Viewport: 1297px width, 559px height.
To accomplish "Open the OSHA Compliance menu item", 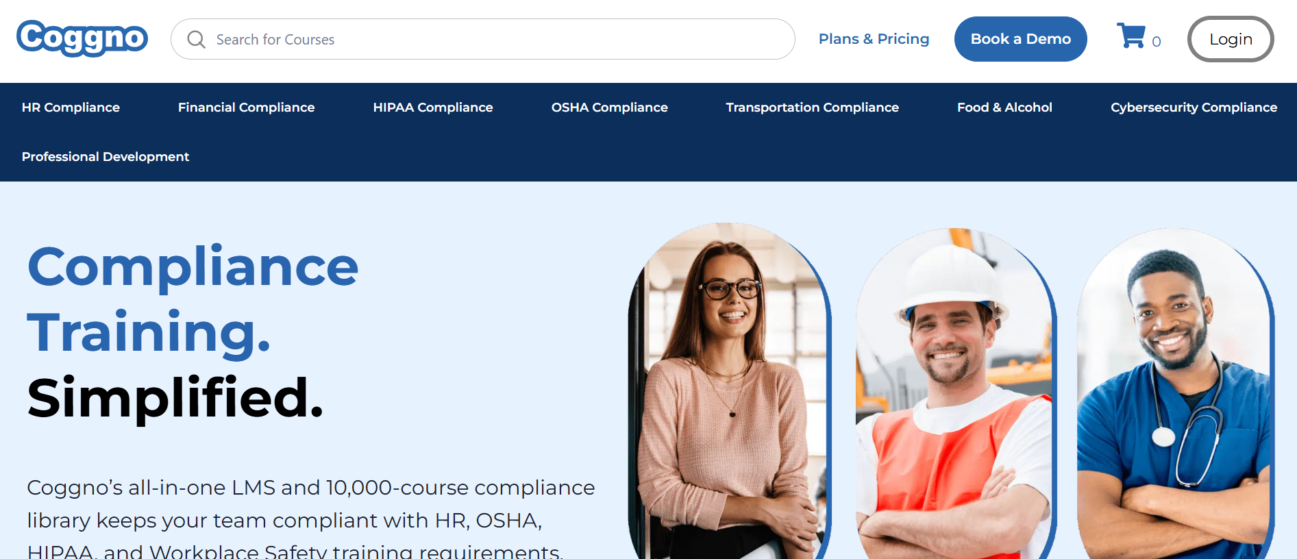I will pyautogui.click(x=609, y=108).
